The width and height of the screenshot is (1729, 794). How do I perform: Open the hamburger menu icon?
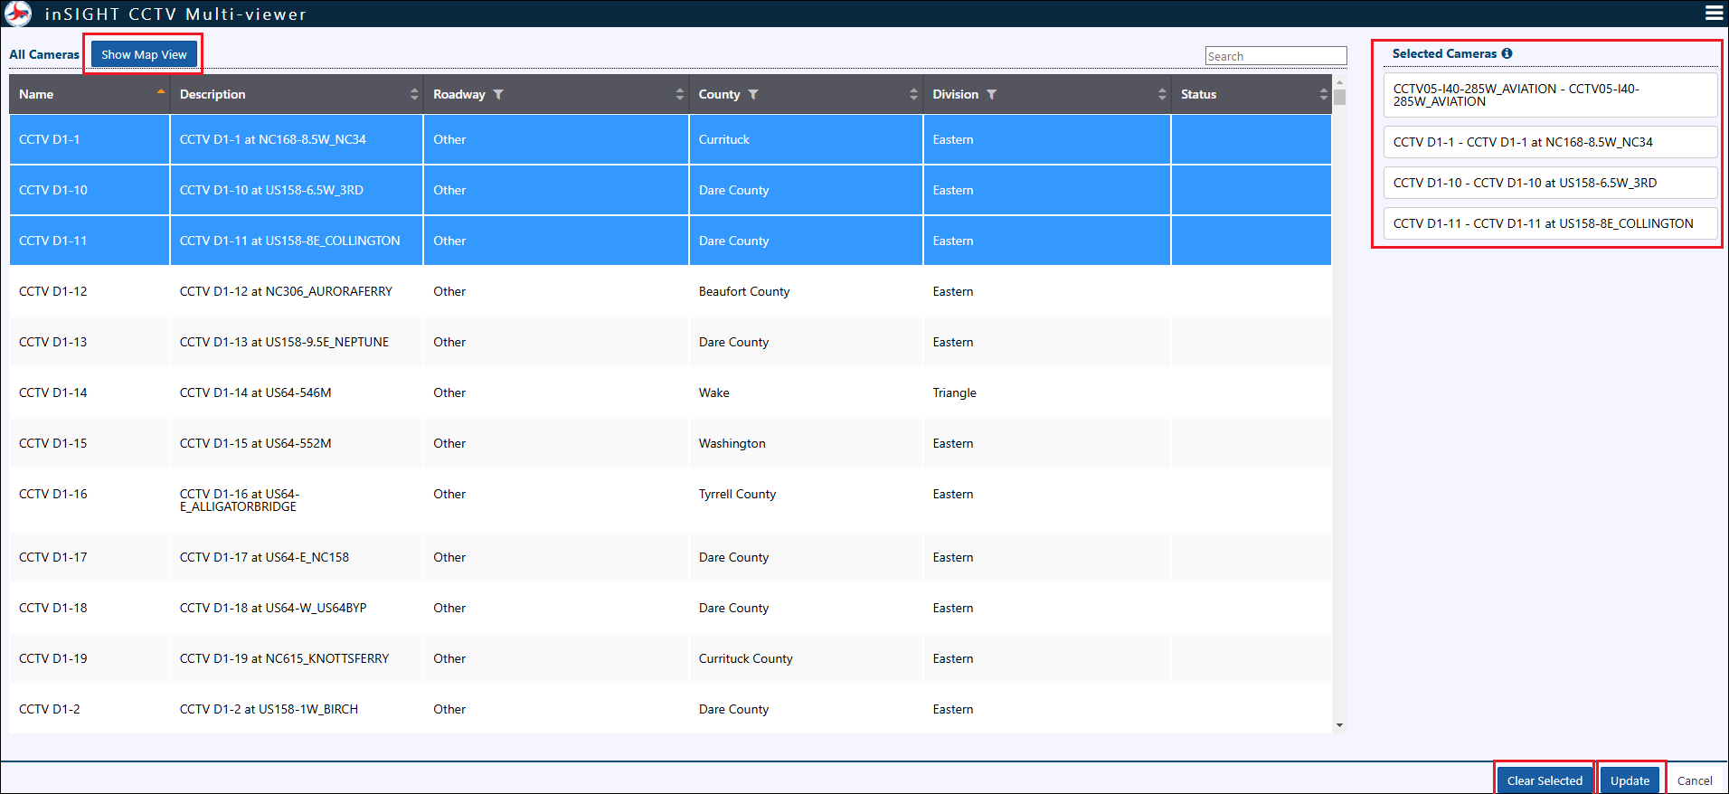(1714, 13)
